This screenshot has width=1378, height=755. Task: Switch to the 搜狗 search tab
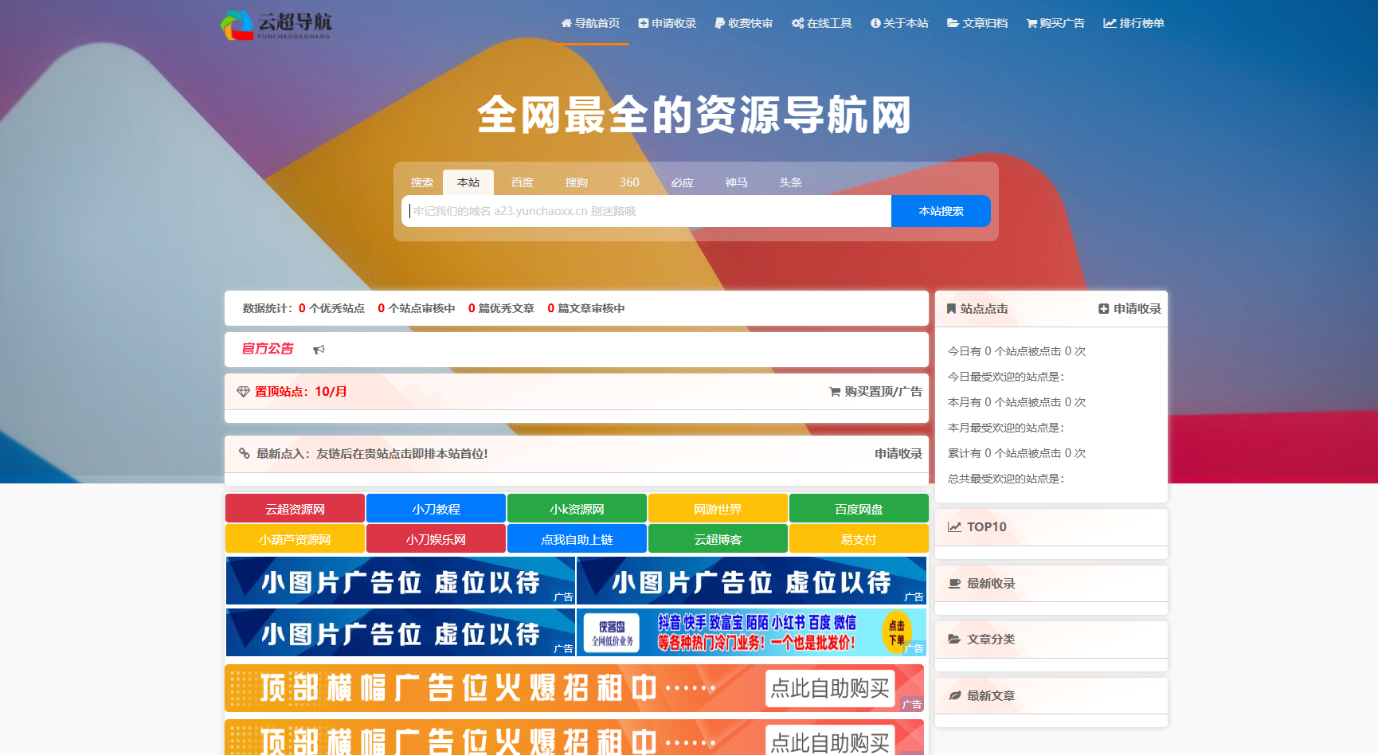[576, 182]
